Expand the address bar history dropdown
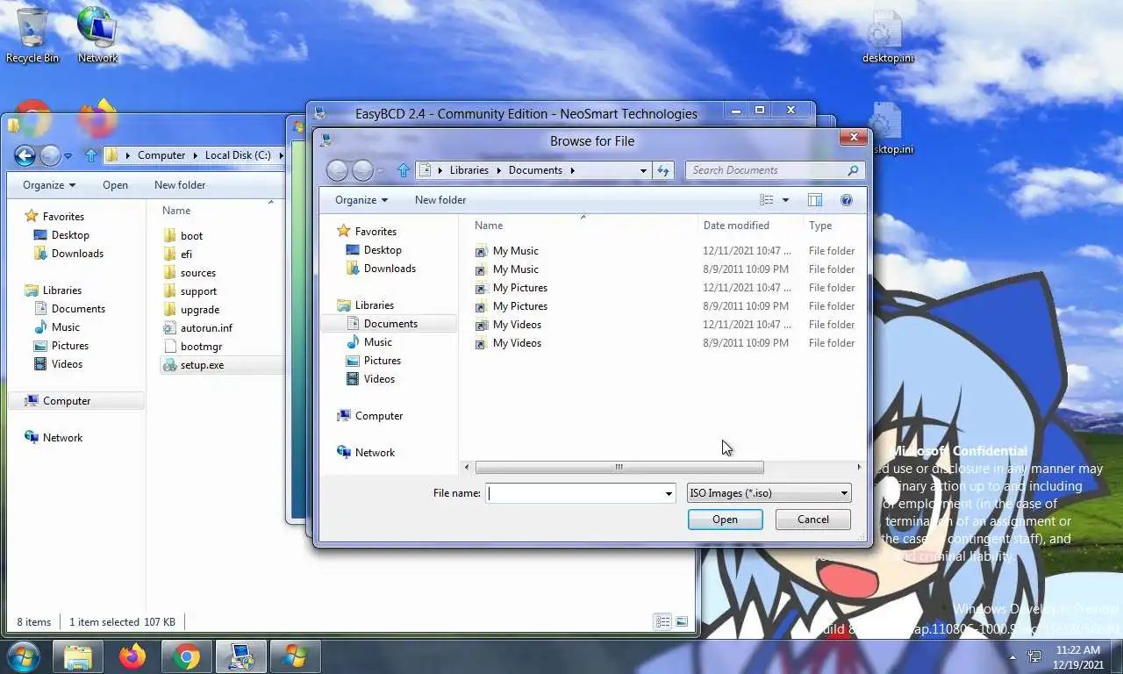 click(643, 170)
